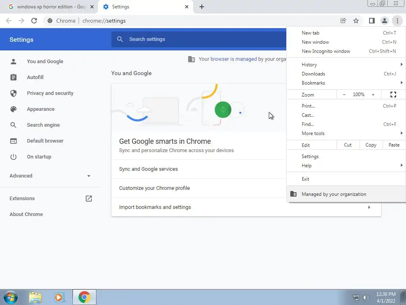Expand the History submenu
The height and width of the screenshot is (305, 406).
tap(346, 65)
